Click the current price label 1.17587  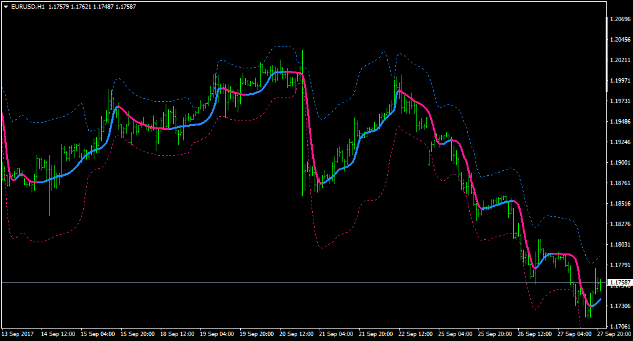coord(620,283)
